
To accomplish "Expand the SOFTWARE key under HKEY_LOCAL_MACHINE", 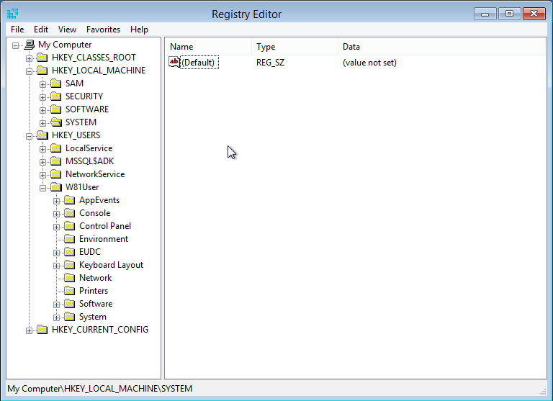I will click(43, 110).
